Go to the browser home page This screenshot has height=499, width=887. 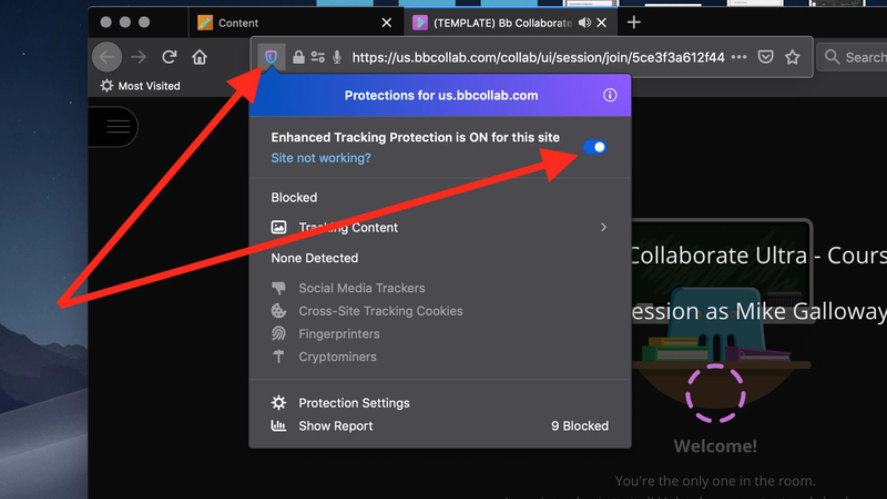pos(199,57)
